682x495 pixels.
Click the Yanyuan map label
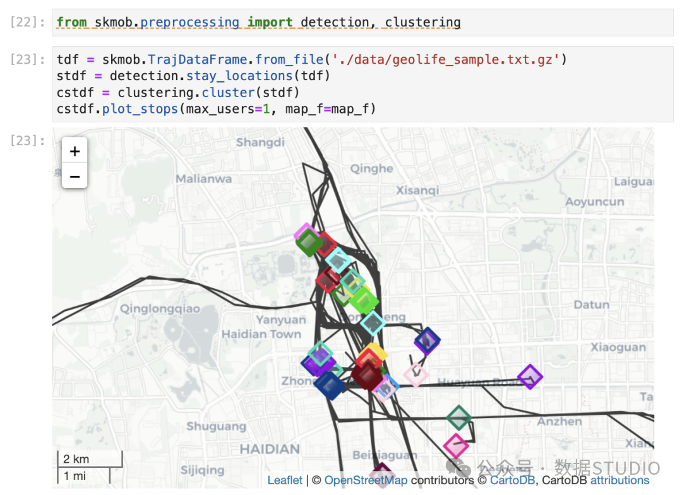click(x=280, y=320)
